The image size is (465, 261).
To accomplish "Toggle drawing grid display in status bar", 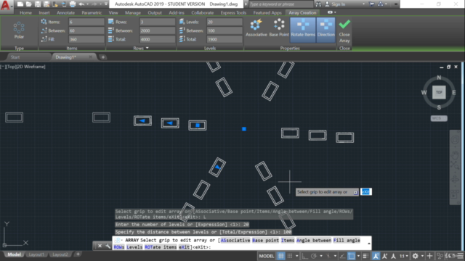I will pos(281,256).
